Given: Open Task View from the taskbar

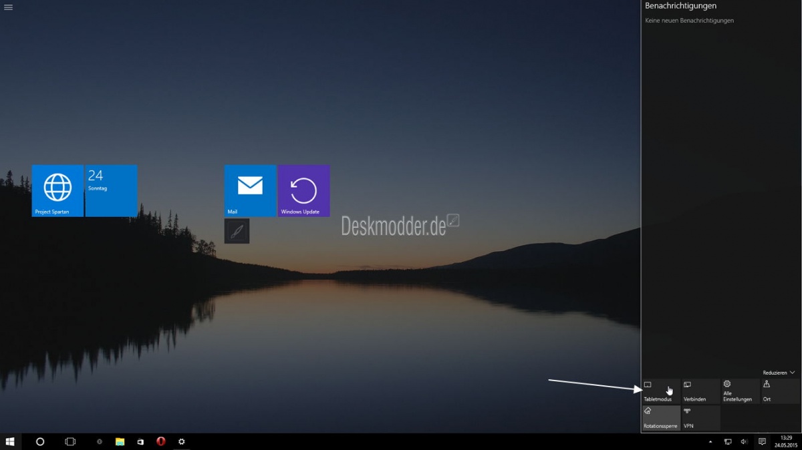Looking at the screenshot, I should (70, 441).
